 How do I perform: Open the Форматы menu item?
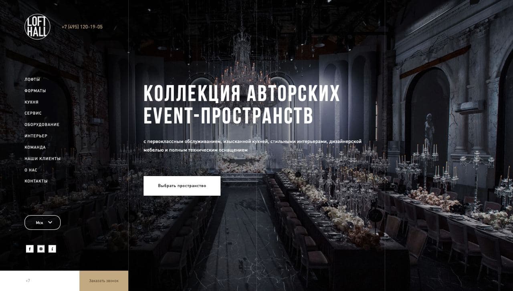pos(35,91)
